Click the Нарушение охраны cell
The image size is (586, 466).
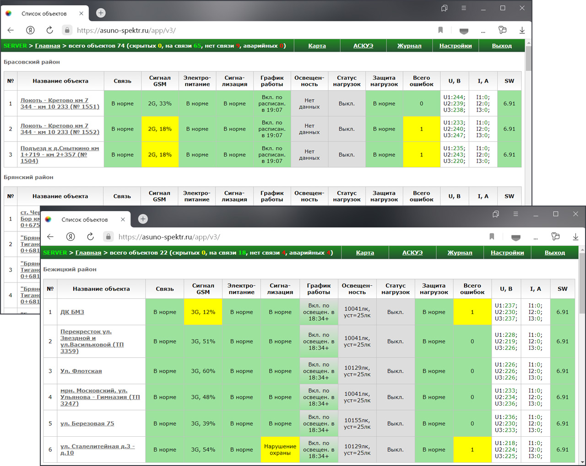[x=280, y=450]
